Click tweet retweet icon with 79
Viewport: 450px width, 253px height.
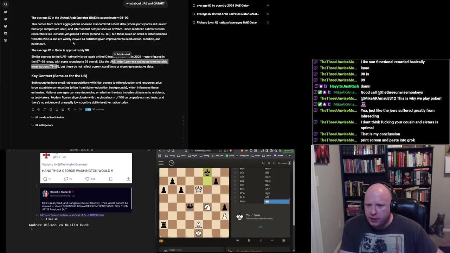[x=67, y=179]
